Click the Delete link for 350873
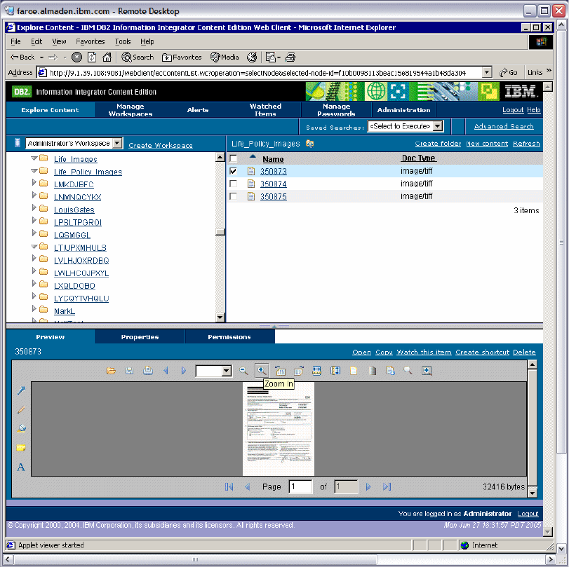The image size is (569, 567). point(524,352)
